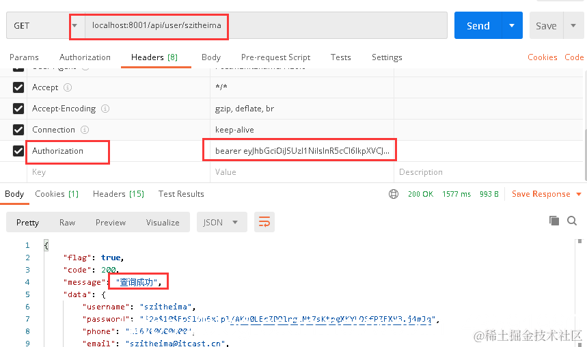Open Save options dropdown arrow
The height and width of the screenshot is (347, 587).
pos(573,25)
